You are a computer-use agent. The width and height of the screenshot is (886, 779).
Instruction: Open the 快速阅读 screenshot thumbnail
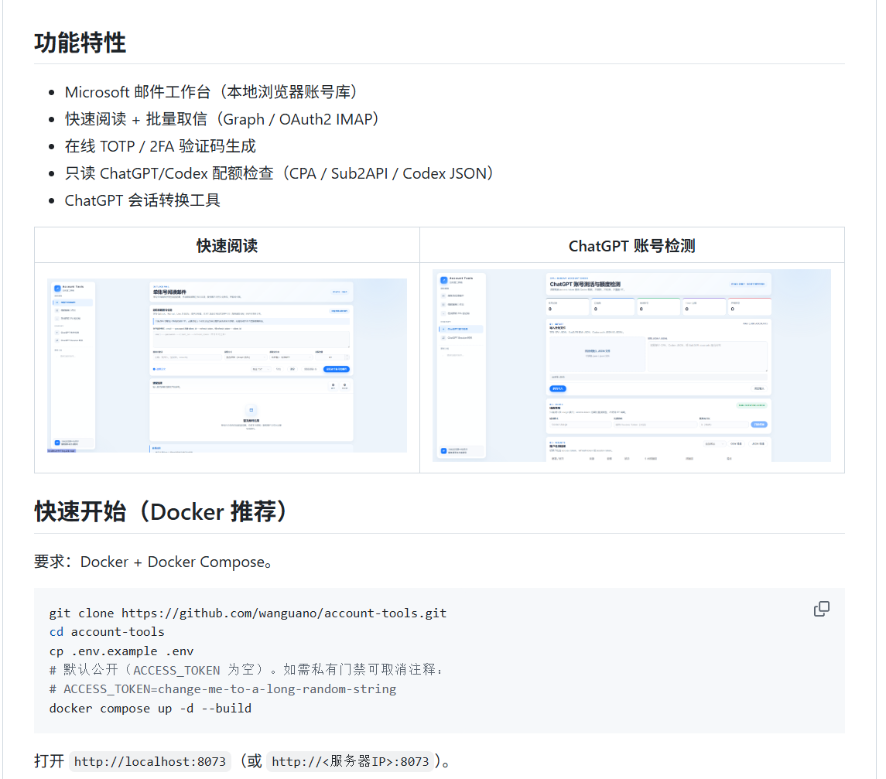coord(227,365)
